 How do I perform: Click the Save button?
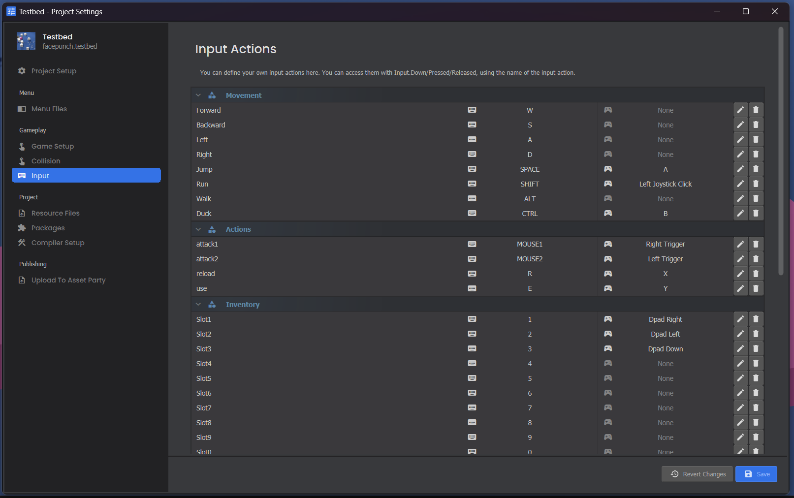756,474
